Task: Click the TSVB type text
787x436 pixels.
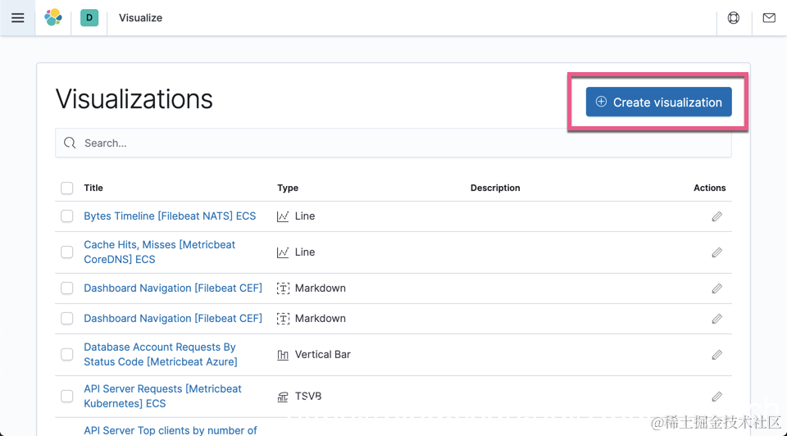Action: (x=308, y=396)
